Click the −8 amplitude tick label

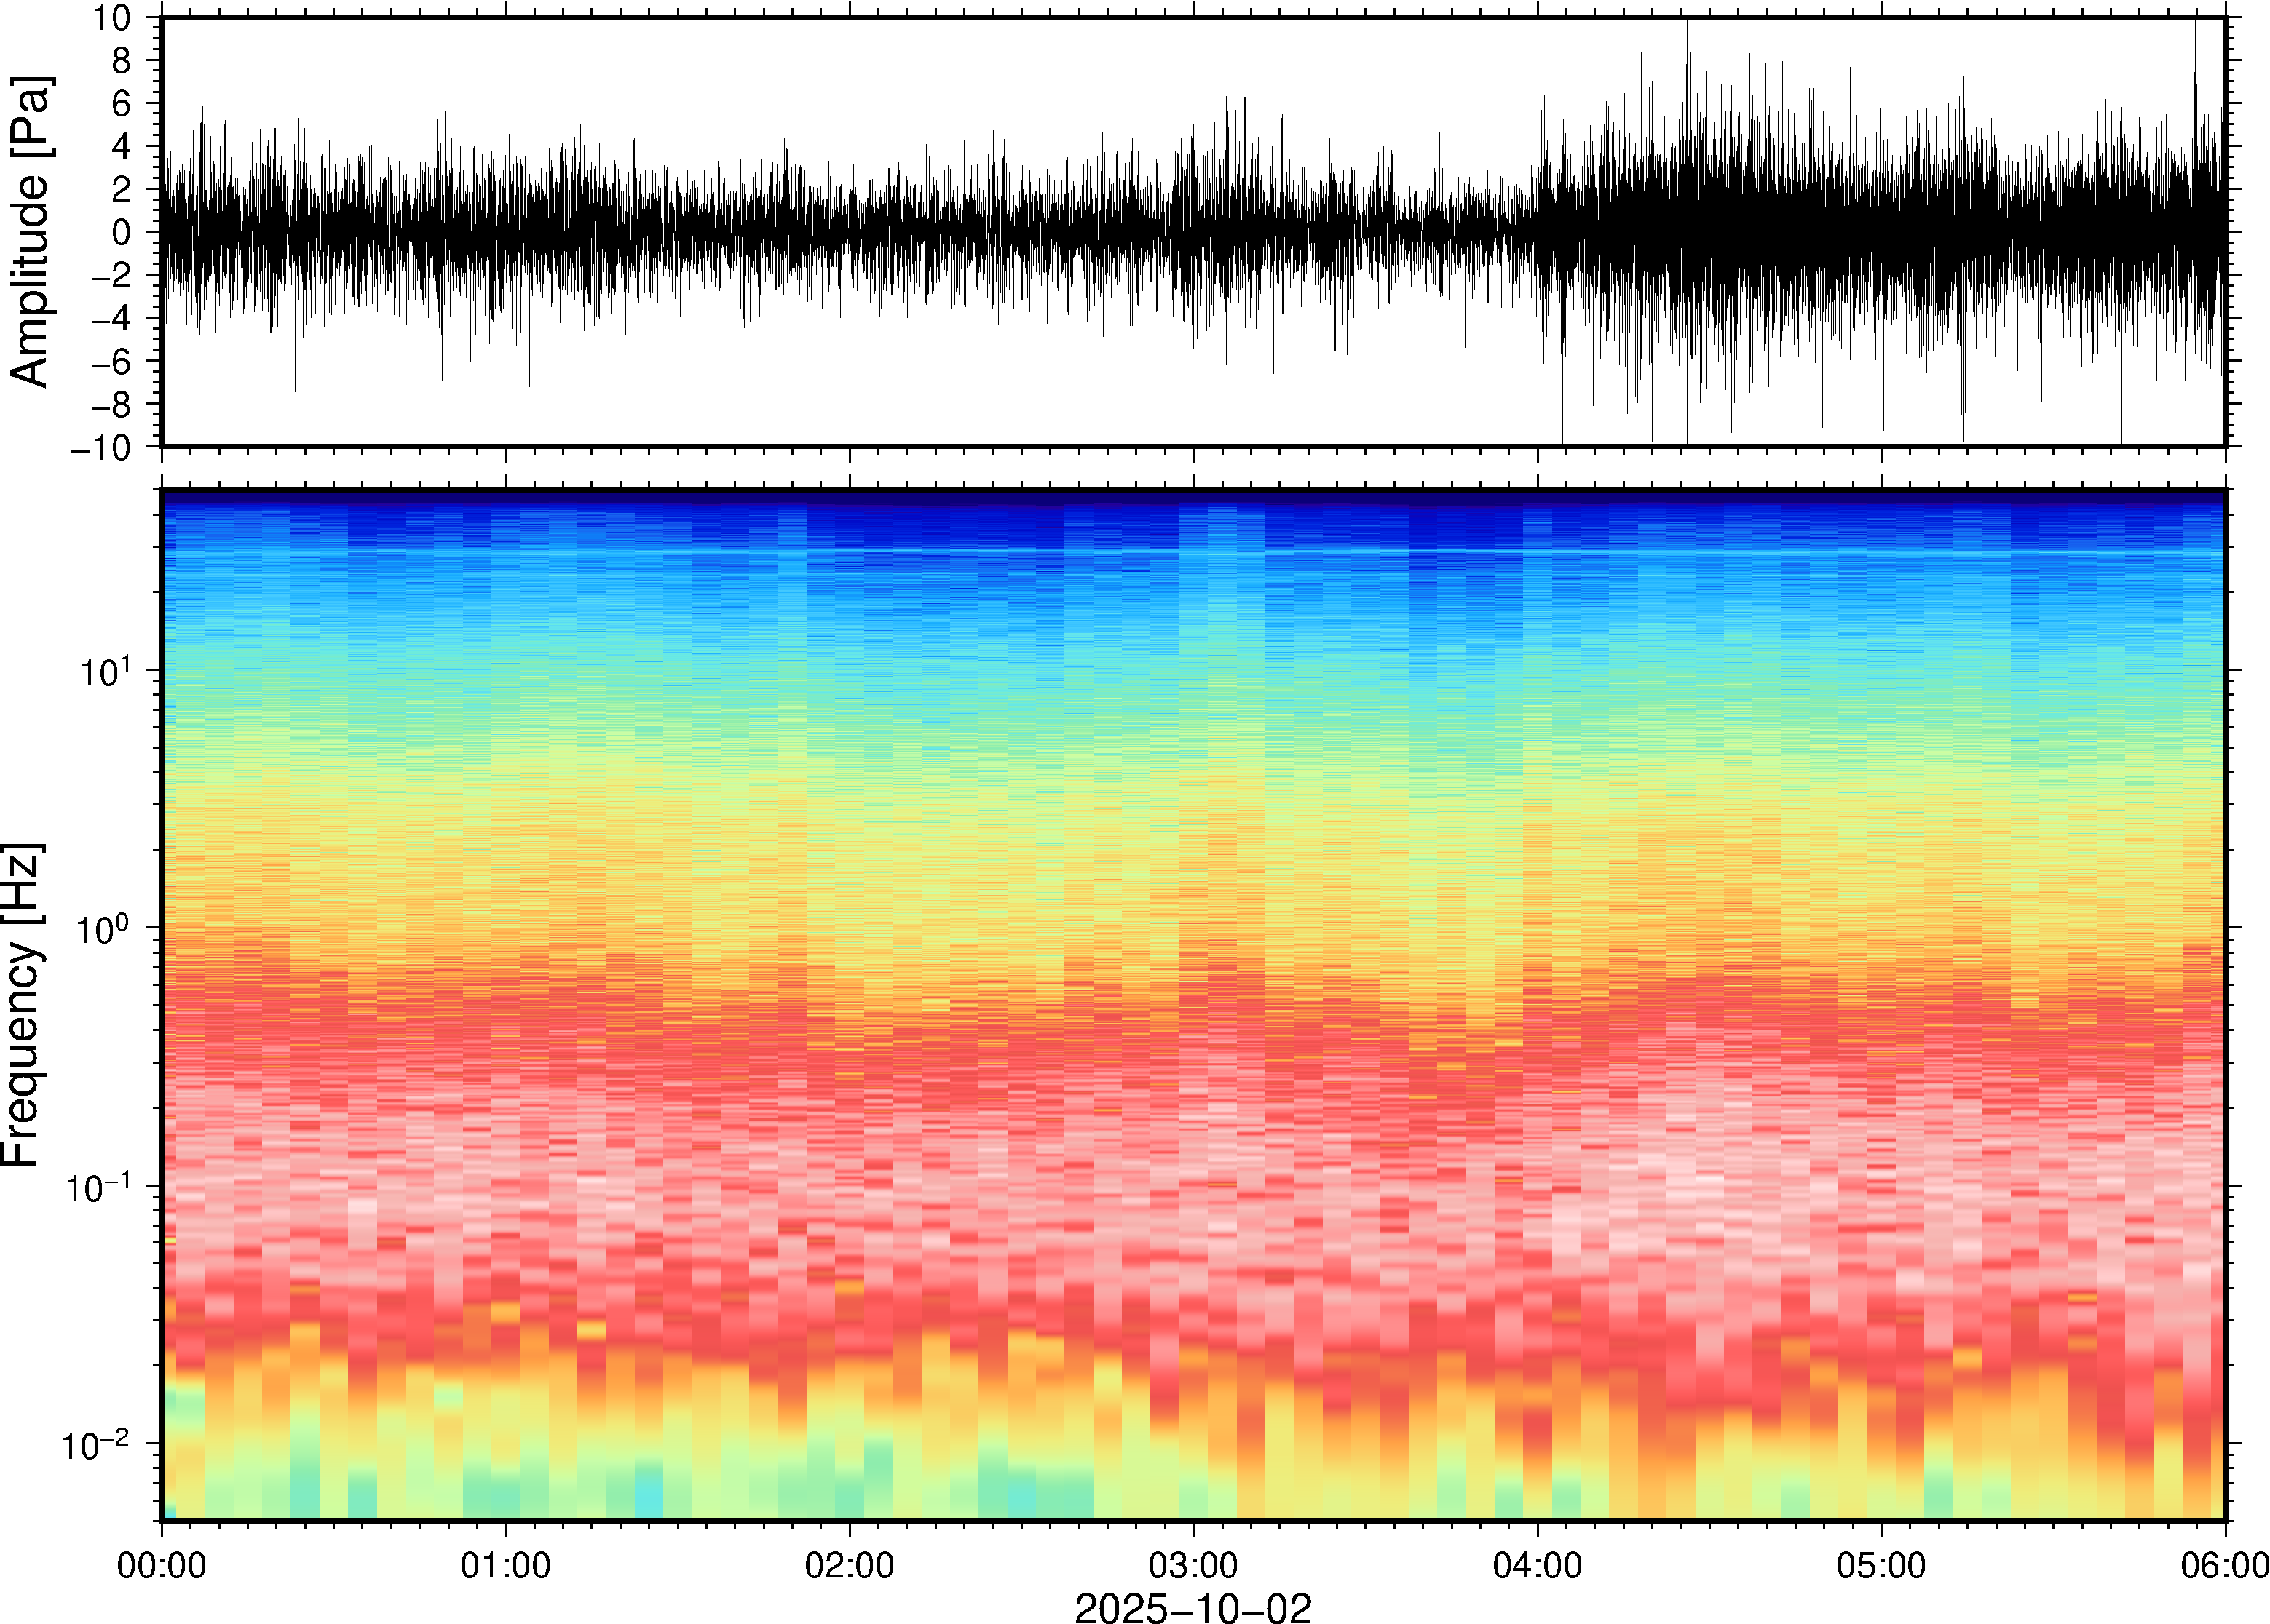tap(110, 405)
